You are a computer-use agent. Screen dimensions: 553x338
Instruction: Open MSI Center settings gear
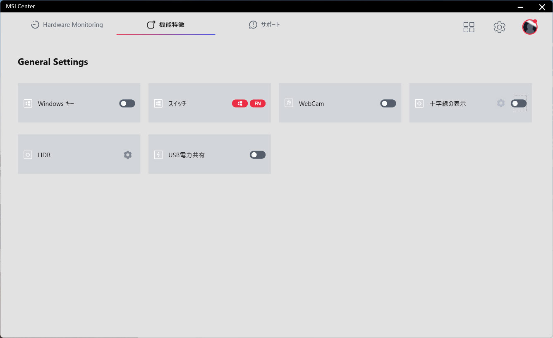point(499,27)
